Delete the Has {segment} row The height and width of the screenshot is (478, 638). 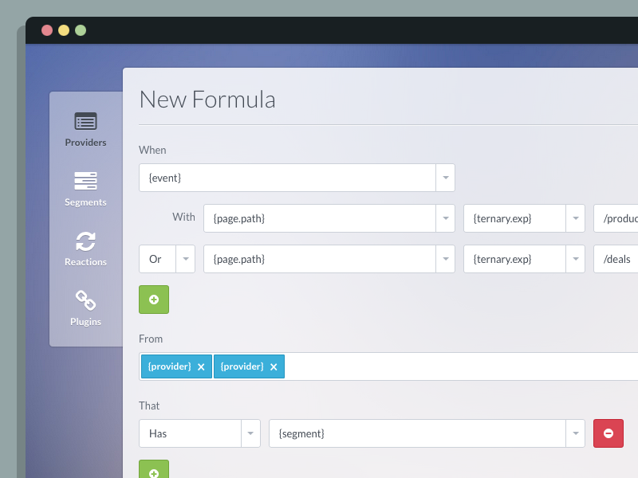click(608, 433)
